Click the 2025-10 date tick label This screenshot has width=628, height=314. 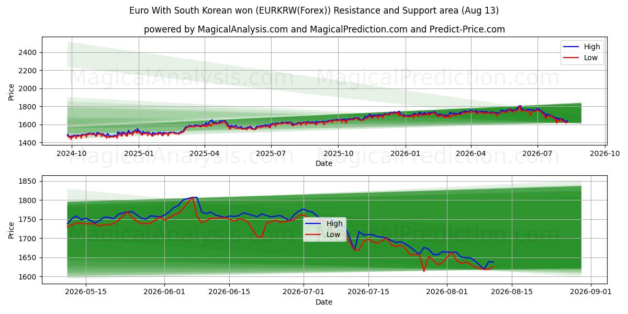(x=338, y=153)
